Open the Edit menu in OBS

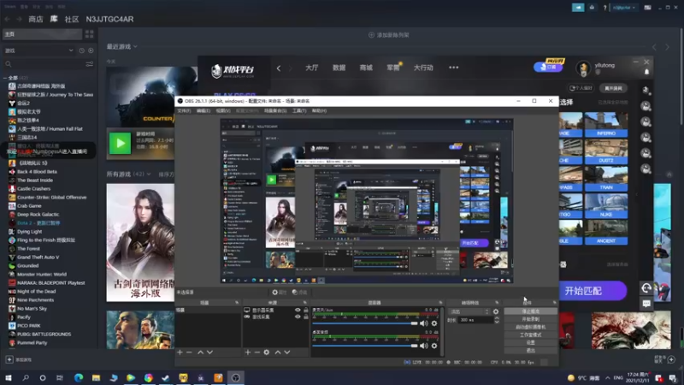point(203,111)
